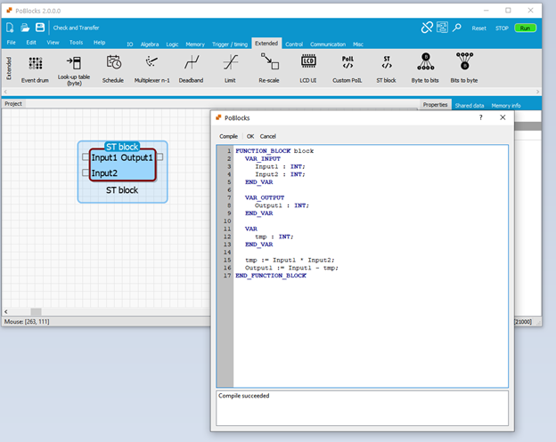
Task: Switch to the Extended tab
Action: tap(266, 44)
